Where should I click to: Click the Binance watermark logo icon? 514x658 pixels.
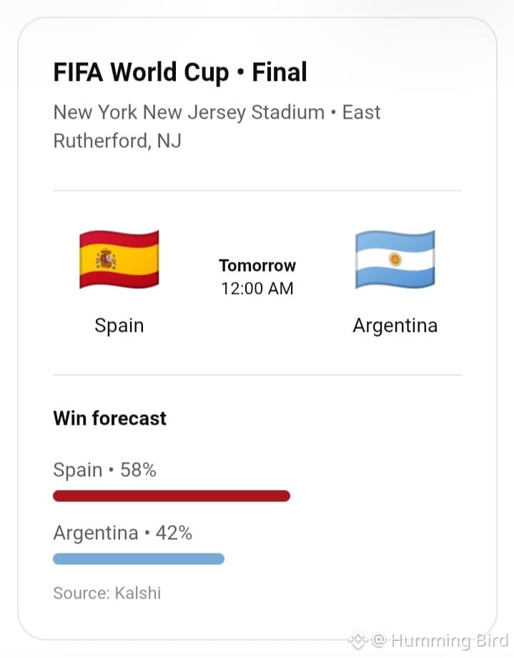357,640
